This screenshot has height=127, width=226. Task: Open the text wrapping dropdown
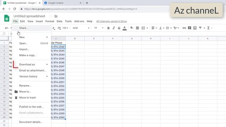[x=169, y=28]
